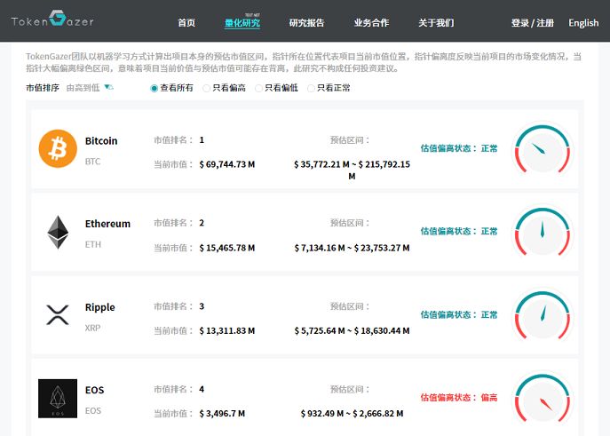Screen dimensions: 610x436
Task: Click 登录 / 注册 link
Action: [532, 23]
